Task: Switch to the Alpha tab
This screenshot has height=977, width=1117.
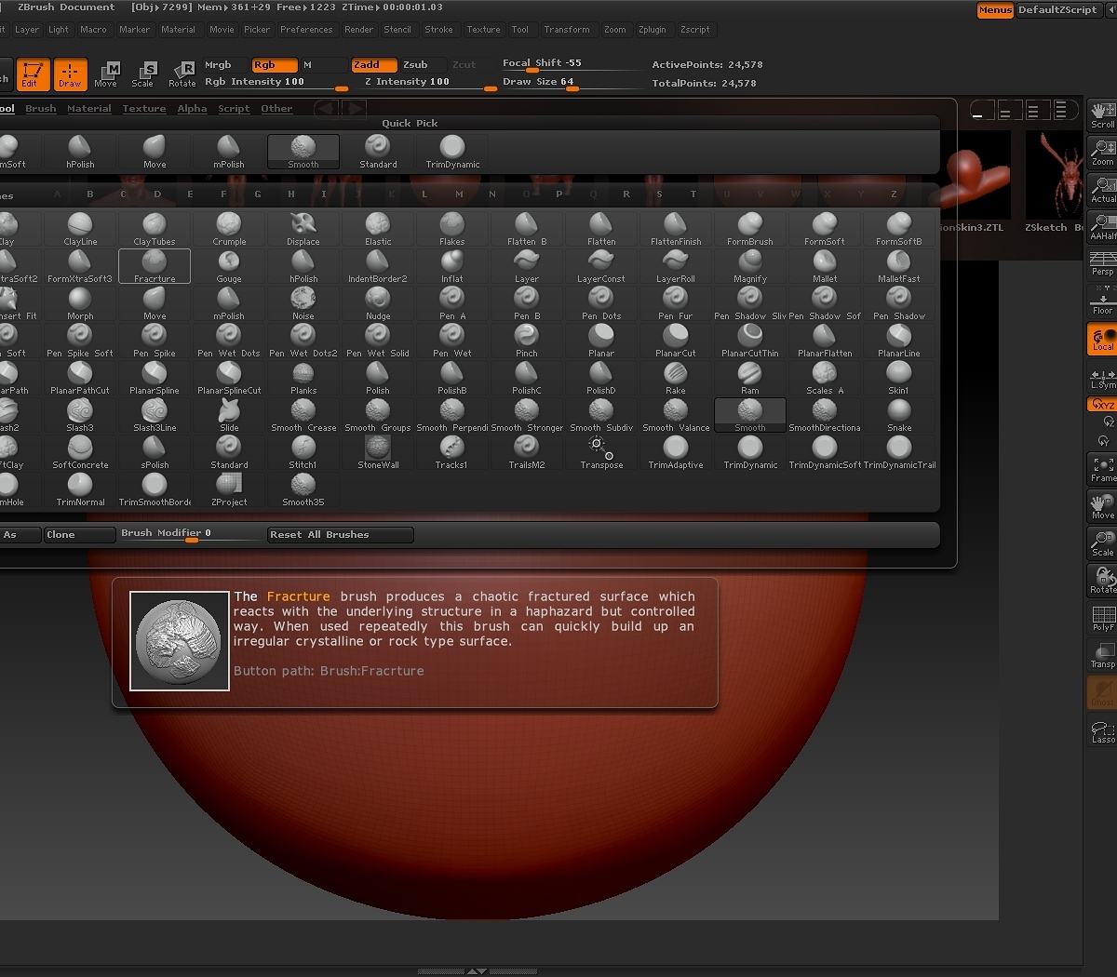Action: pos(193,109)
